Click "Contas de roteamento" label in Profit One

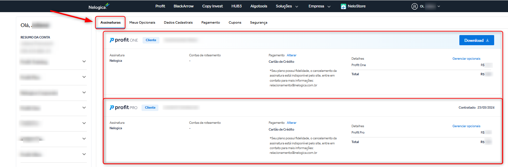point(205,55)
